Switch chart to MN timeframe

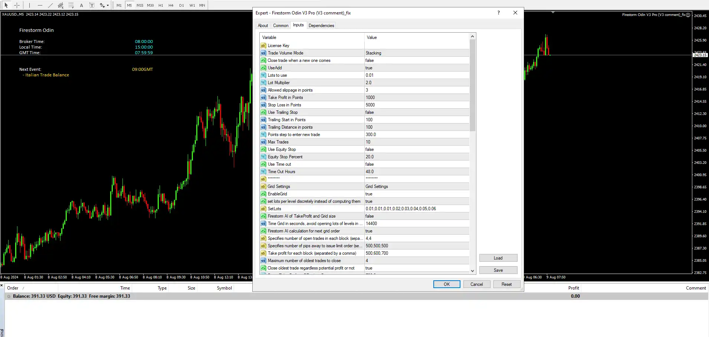202,5
